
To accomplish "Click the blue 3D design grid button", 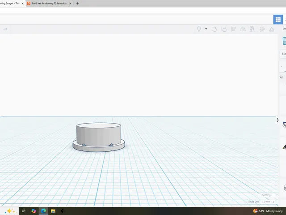I will [278, 19].
